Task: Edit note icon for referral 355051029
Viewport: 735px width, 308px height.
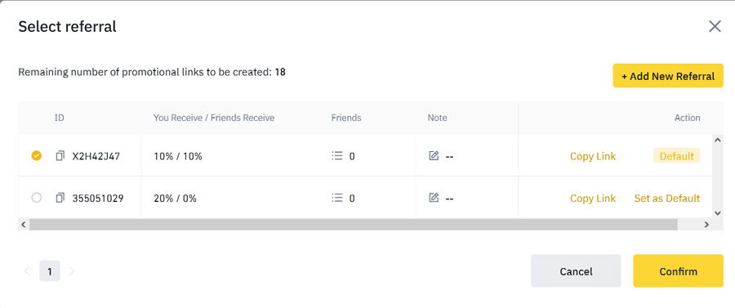Action: pyautogui.click(x=434, y=199)
